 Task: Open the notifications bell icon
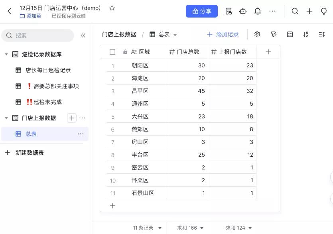click(258, 11)
